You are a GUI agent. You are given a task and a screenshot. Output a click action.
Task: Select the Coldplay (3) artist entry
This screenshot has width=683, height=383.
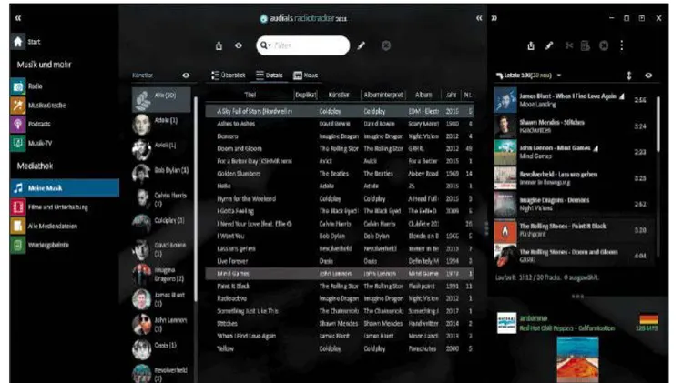pyautogui.click(x=161, y=224)
